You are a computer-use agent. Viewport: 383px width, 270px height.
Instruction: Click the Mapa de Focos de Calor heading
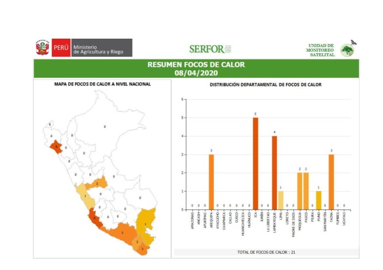point(102,84)
